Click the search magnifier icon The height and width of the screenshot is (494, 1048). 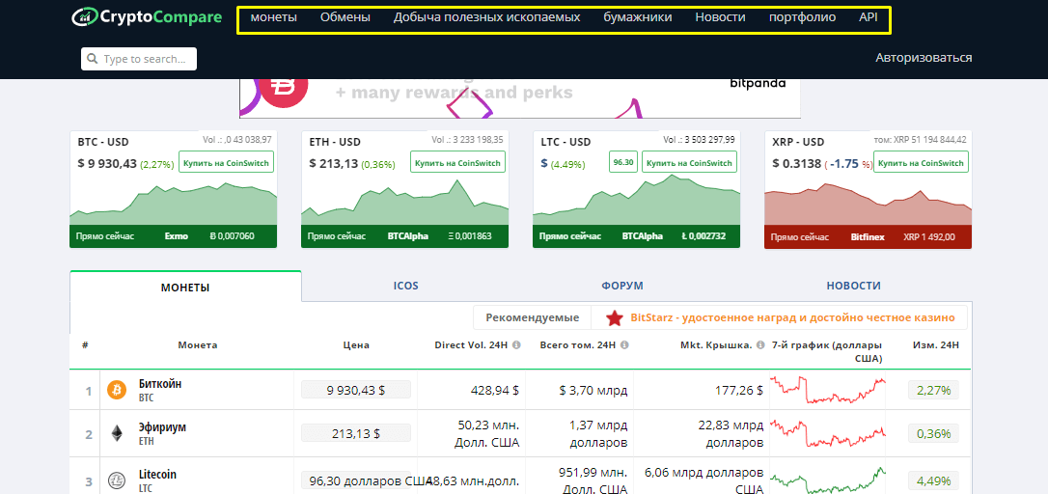click(x=93, y=59)
